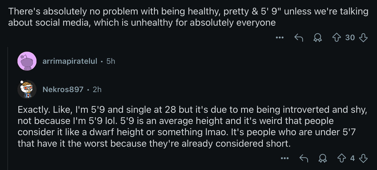
Task: Give an award to the 30-point comment
Action: 318,38
